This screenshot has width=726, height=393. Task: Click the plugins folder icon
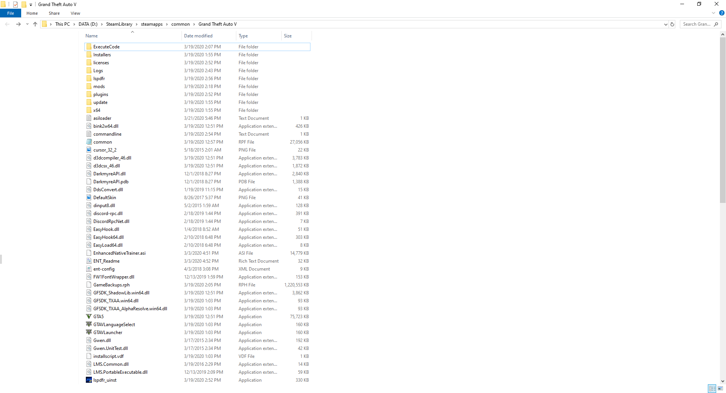point(89,94)
